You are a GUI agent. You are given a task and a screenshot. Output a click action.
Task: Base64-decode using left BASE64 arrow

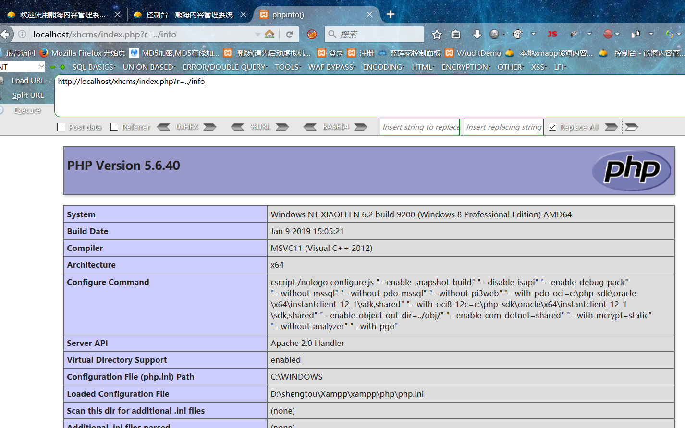pos(310,127)
